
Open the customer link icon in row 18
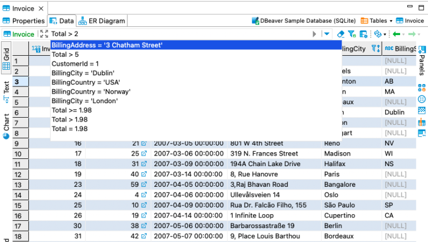coord(144,236)
